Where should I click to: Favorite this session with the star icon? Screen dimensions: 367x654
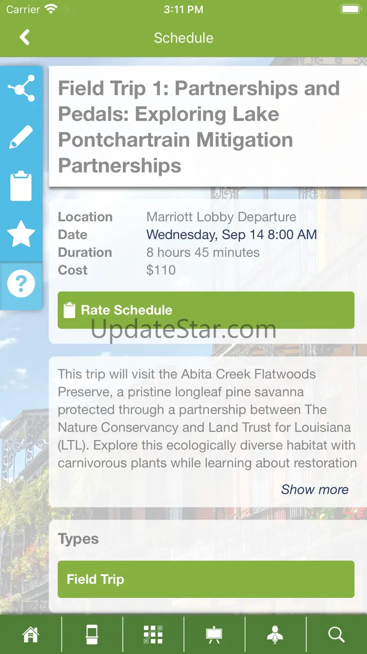(x=21, y=234)
